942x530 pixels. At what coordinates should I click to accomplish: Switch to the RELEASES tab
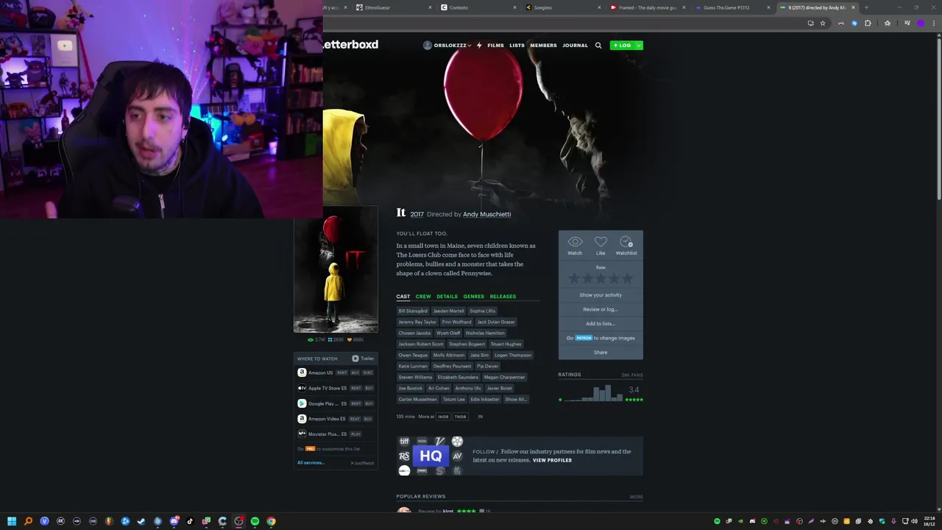coord(503,297)
